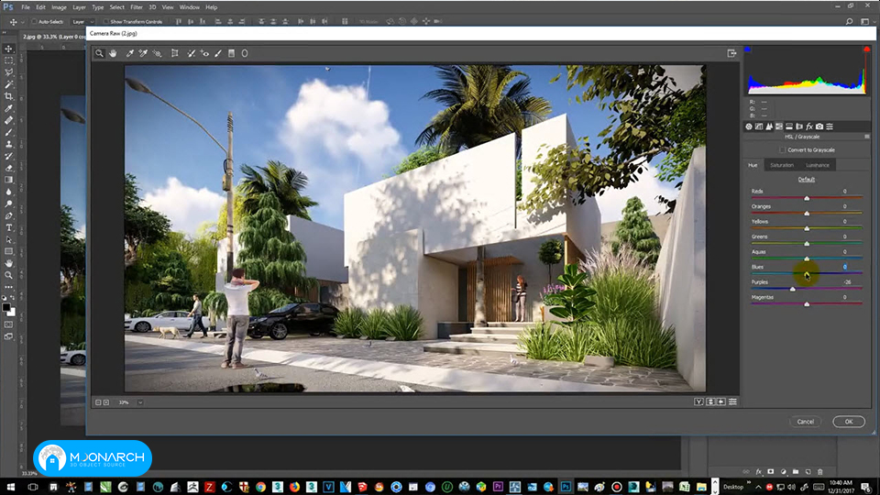
Task: Open the Lens Corrections panel icon
Action: click(x=799, y=126)
